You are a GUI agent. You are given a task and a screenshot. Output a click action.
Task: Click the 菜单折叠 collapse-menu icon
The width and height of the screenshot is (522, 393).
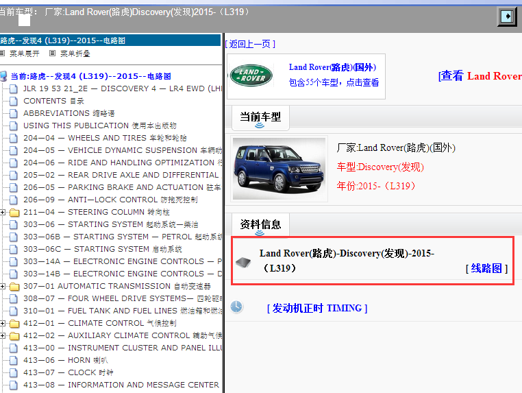pyautogui.click(x=52, y=53)
